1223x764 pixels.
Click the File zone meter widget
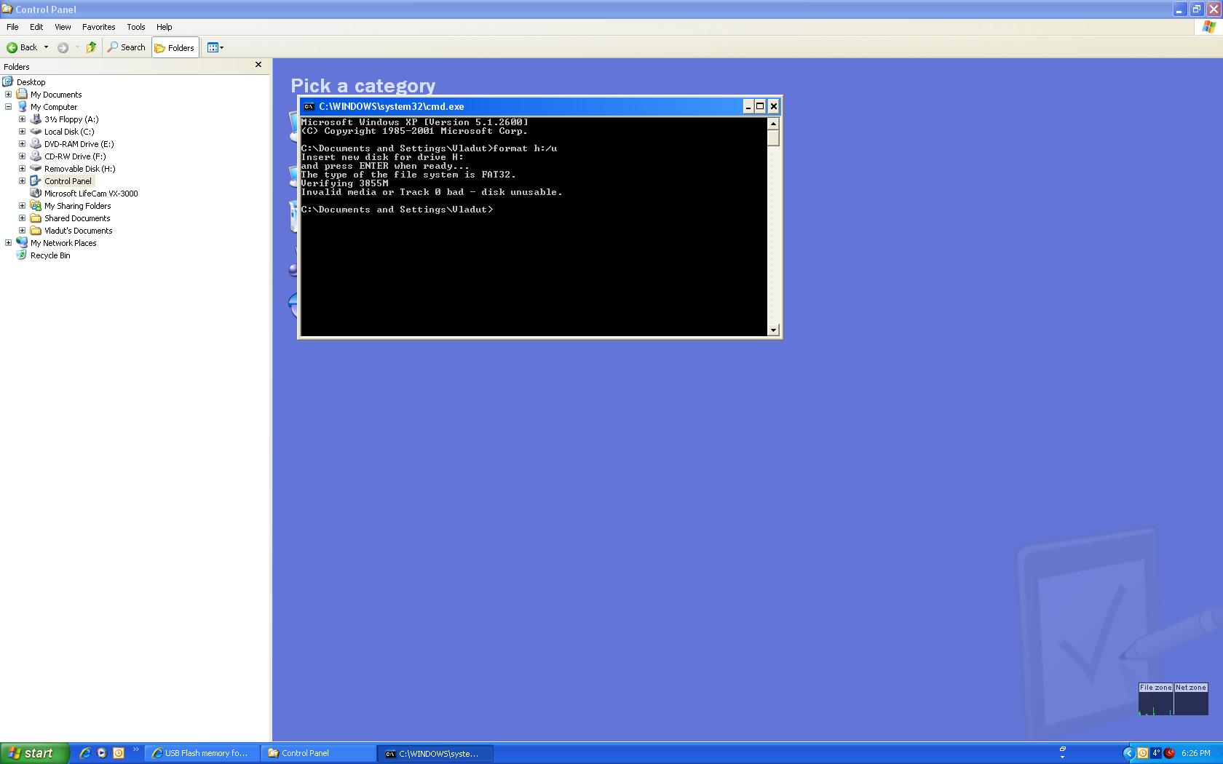(1156, 699)
